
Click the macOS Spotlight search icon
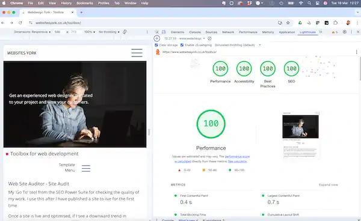pos(309,3)
